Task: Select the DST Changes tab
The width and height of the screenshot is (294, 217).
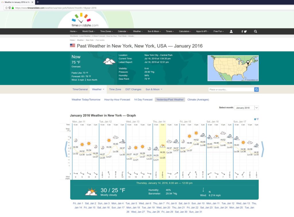Action: (x=133, y=89)
